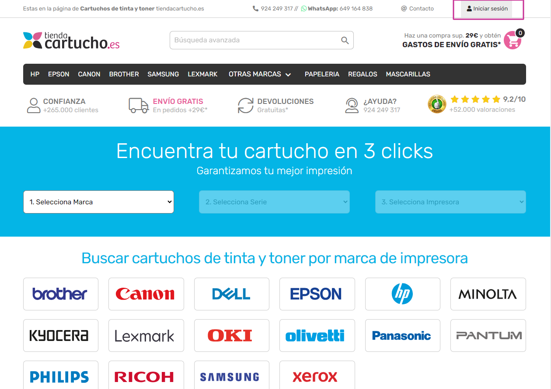The image size is (551, 389).
Task: Click the Devoluciones refresh arrows icon
Action: 246,106
